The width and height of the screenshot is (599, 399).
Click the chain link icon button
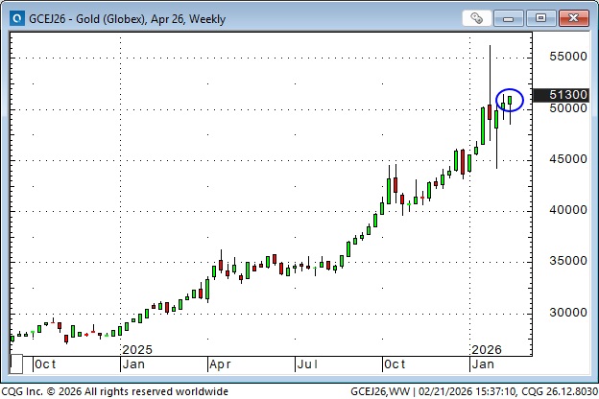tap(476, 17)
